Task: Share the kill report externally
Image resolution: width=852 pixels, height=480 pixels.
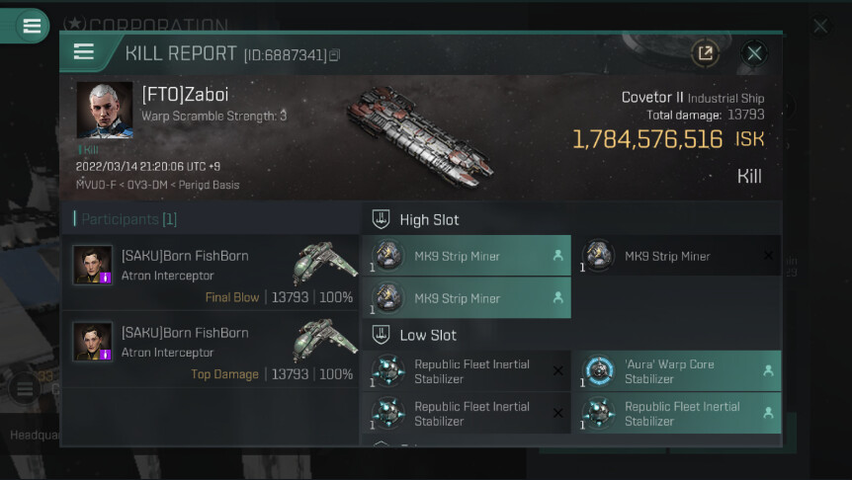Action: 705,53
